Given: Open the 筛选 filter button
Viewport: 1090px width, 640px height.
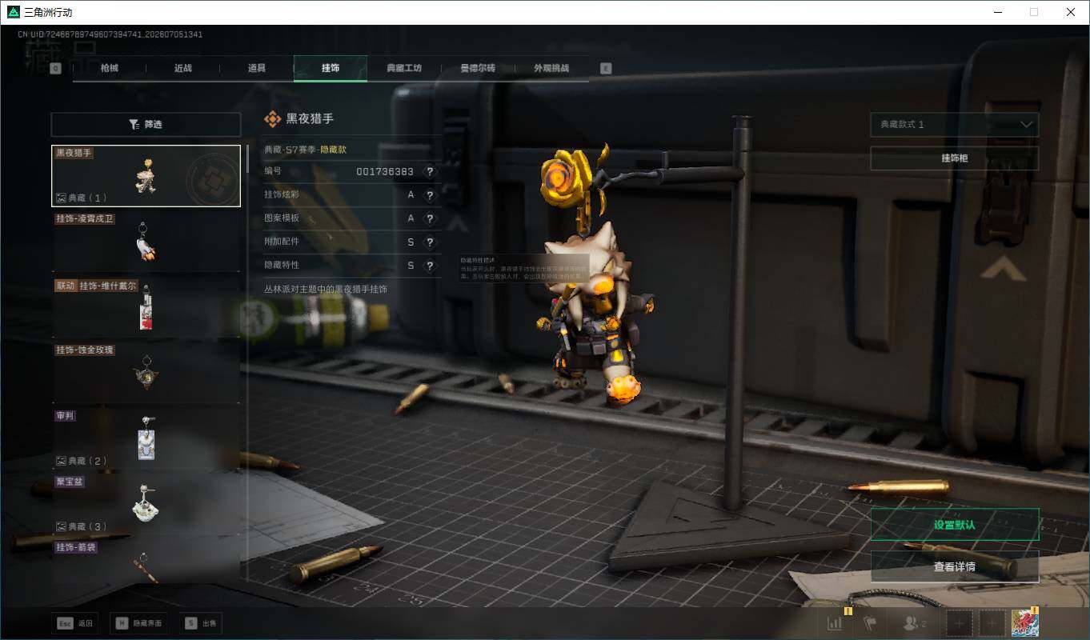Looking at the screenshot, I should (146, 125).
